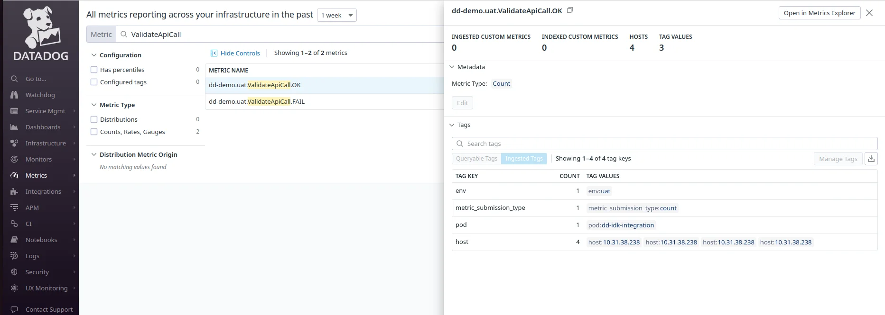Image resolution: width=885 pixels, height=315 pixels.
Task: Click the Hide Controls panel icon
Action: (214, 53)
